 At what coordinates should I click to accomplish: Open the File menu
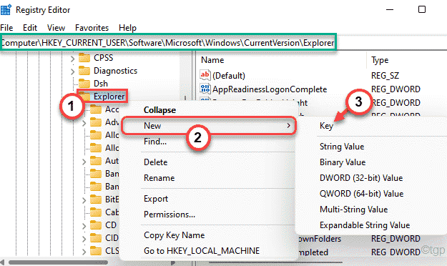point(6,28)
